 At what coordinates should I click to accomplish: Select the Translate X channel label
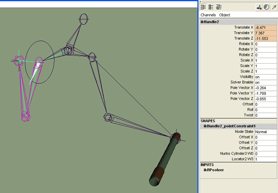(x=244, y=27)
